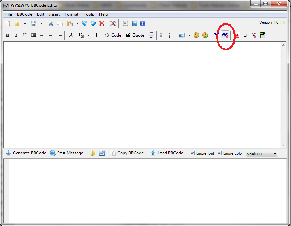Undo with the blue counter-clockwise arrow

click(85, 23)
